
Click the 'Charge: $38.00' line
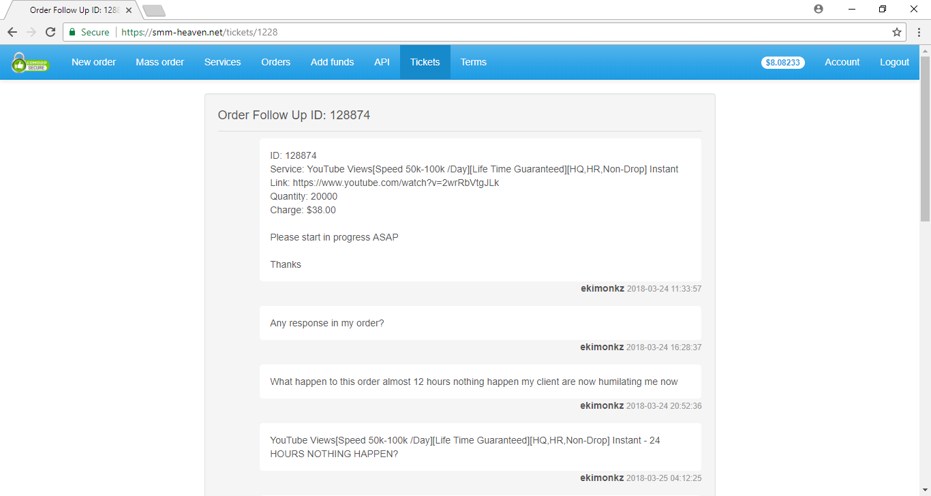pyautogui.click(x=303, y=210)
